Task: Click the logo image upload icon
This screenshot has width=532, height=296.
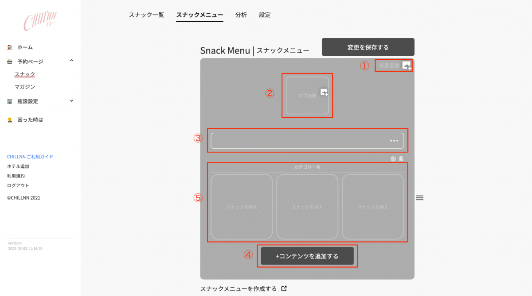Action: pyautogui.click(x=324, y=92)
